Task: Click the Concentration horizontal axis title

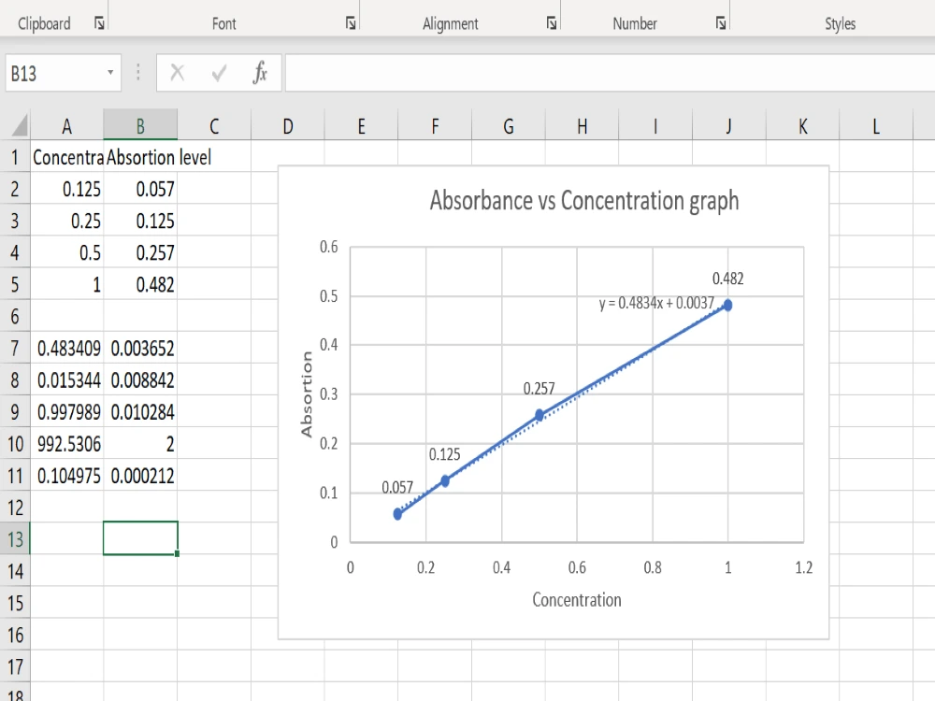Action: (577, 599)
